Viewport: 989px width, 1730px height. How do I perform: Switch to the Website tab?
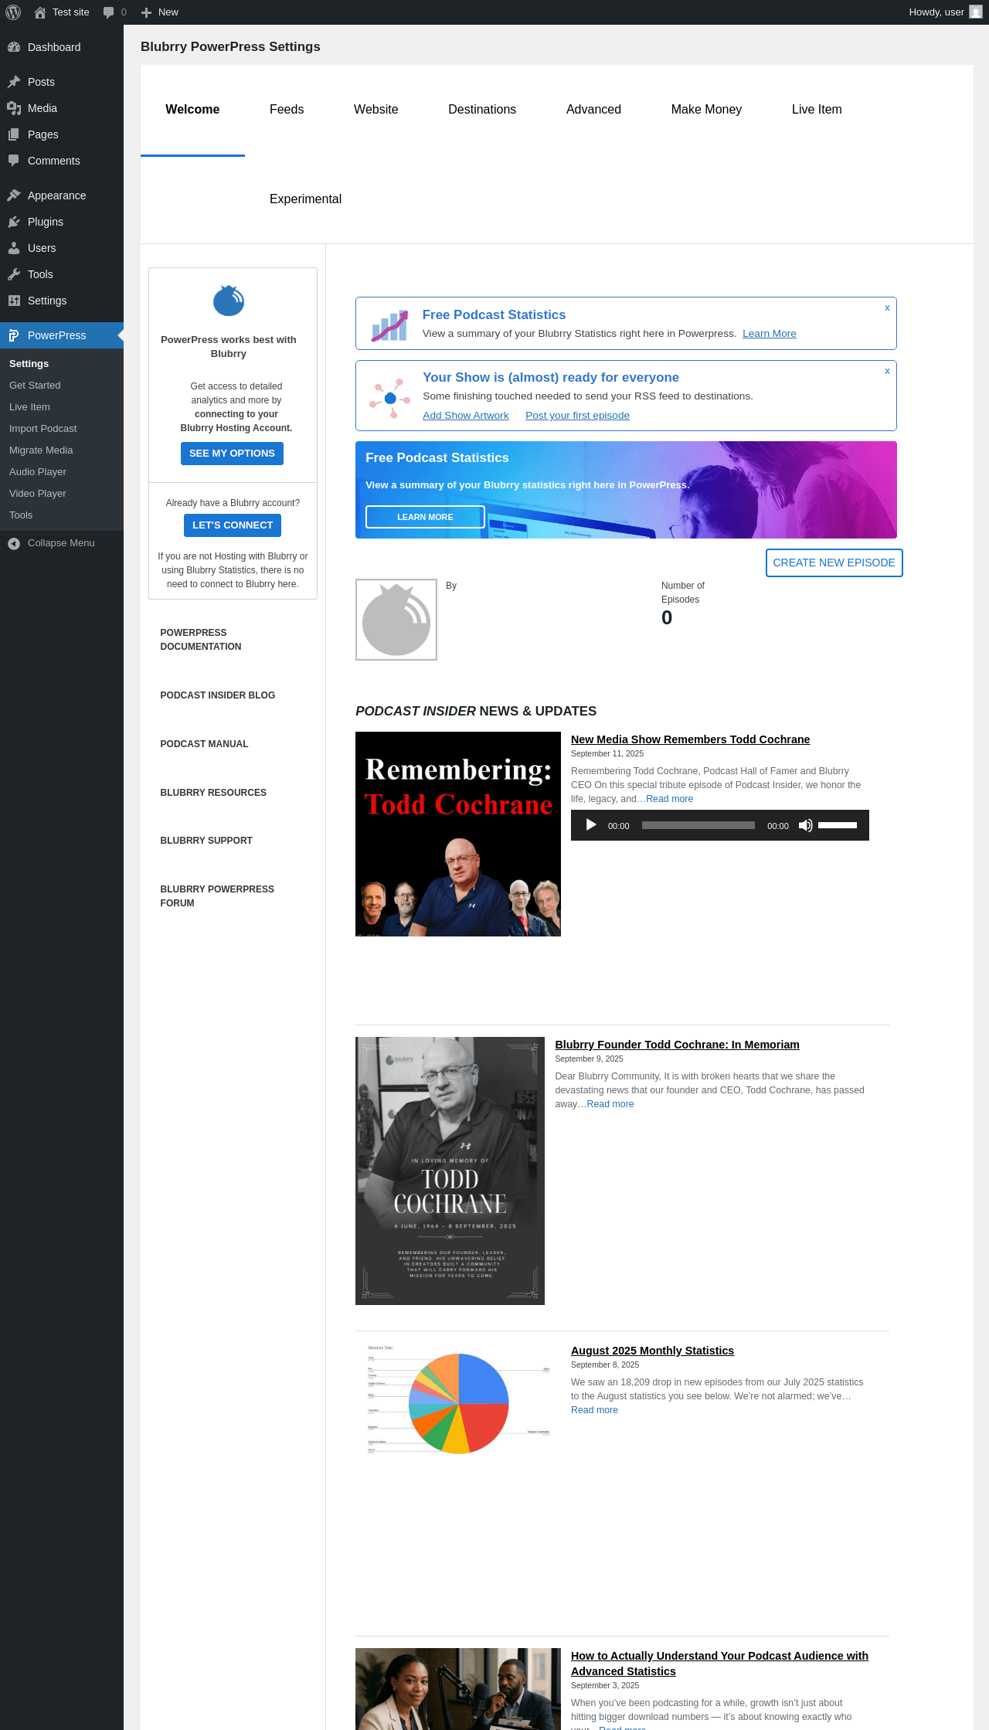click(x=376, y=110)
